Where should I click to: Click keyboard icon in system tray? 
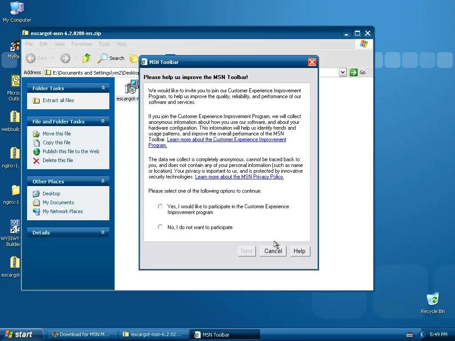click(x=409, y=335)
